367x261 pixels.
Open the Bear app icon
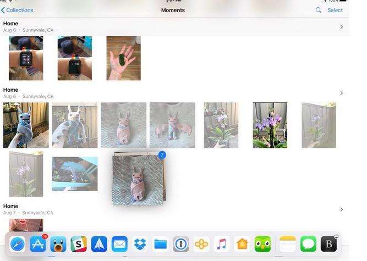click(x=328, y=244)
